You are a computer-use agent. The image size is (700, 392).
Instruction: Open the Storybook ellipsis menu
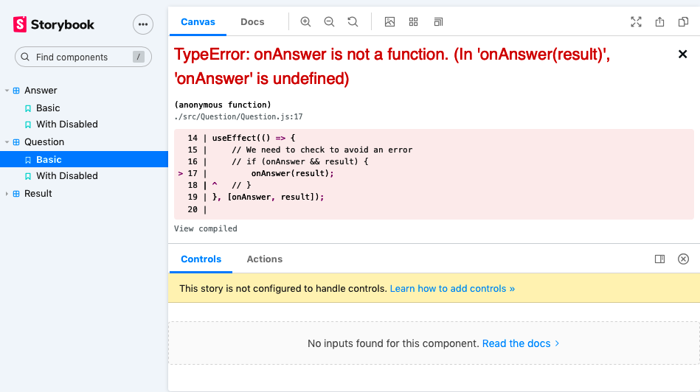point(143,24)
